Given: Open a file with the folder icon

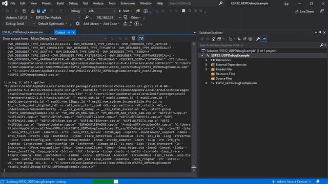Looking at the screenshot, I should (x=32, y=11).
